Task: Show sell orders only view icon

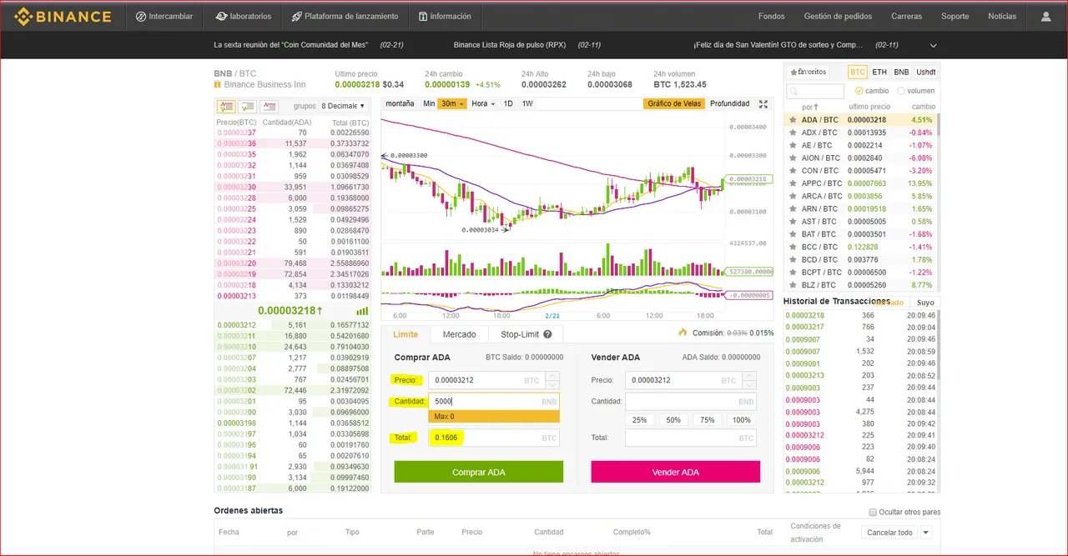Action: click(x=270, y=106)
